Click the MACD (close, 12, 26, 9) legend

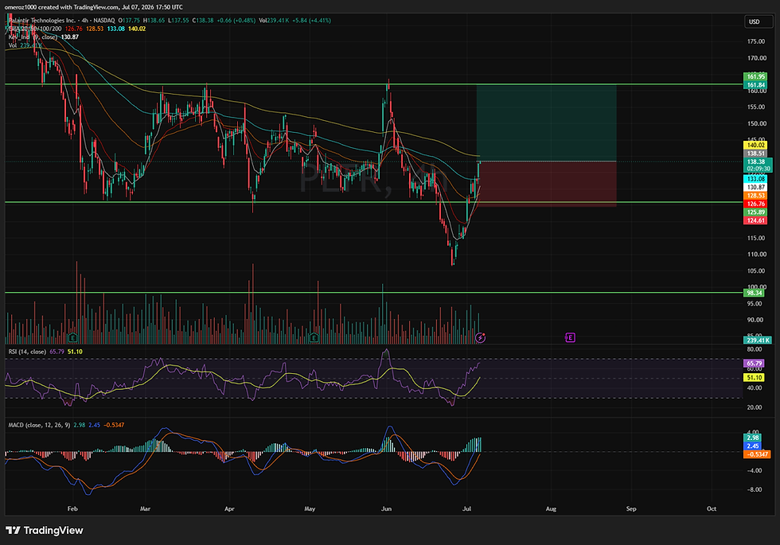click(x=39, y=425)
